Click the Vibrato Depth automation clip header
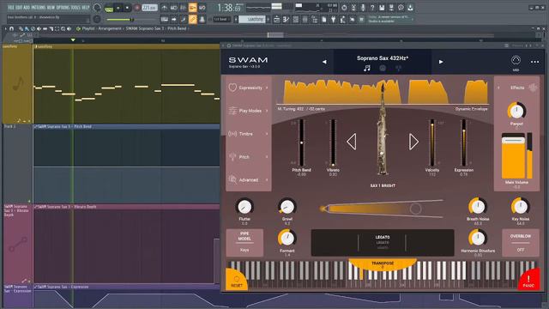The image size is (549, 309). 127,207
